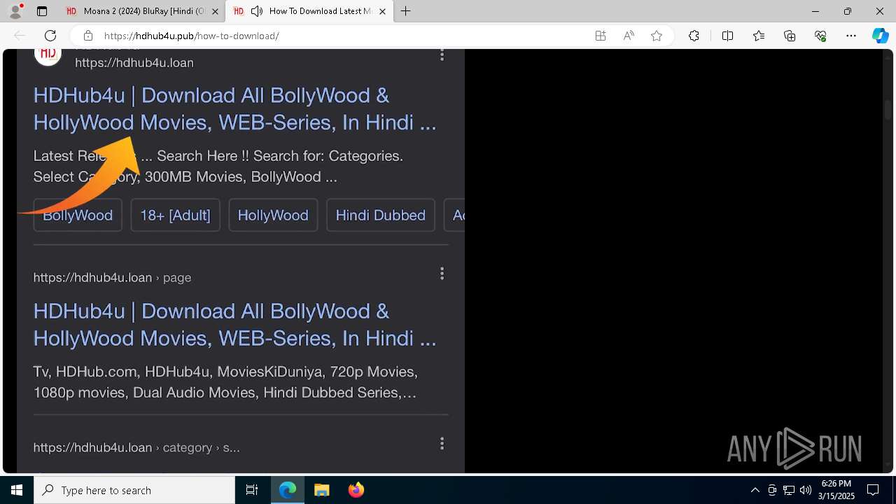
Task: Open the Edge profile icon
Action: 15,11
